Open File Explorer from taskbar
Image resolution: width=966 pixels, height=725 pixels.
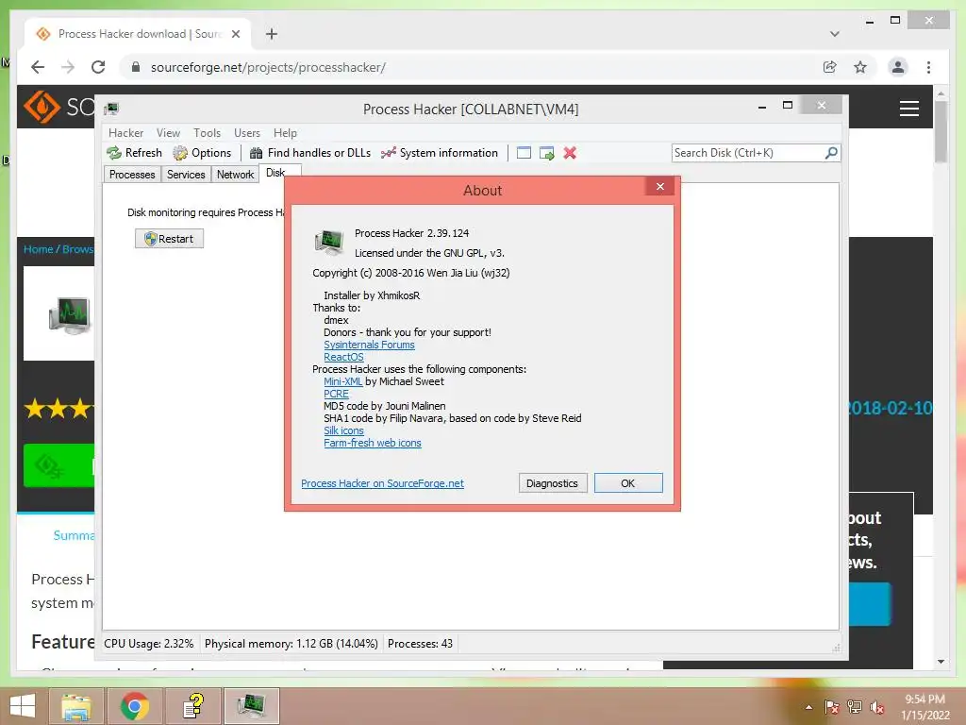pyautogui.click(x=76, y=706)
